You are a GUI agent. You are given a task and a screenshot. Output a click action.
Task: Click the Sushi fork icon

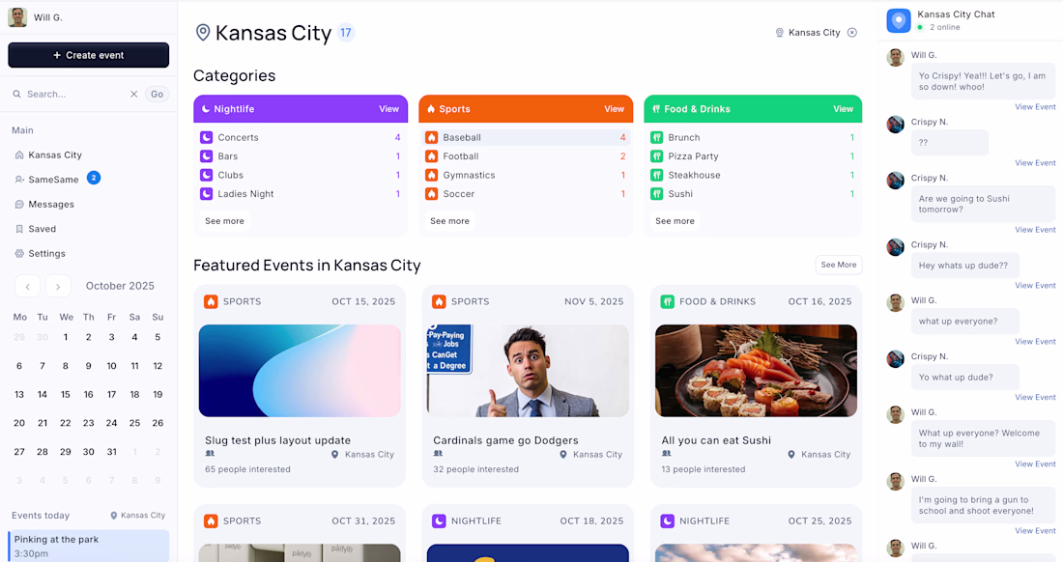coord(656,194)
